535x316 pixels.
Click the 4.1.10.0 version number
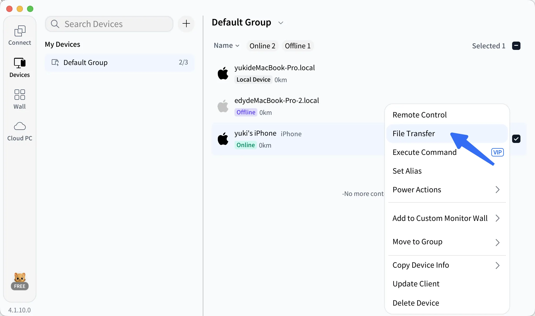pyautogui.click(x=19, y=310)
